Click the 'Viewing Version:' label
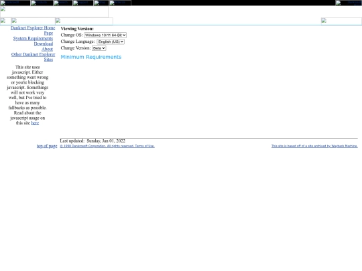Viewport: 362px width, 271px height. click(x=77, y=29)
